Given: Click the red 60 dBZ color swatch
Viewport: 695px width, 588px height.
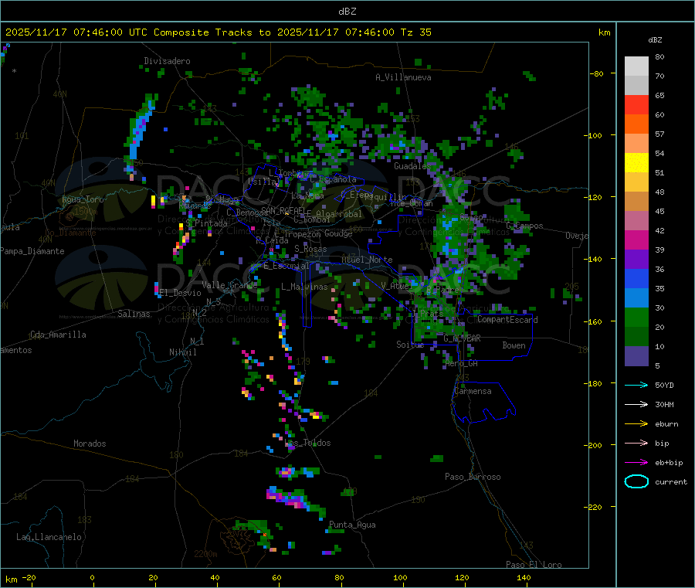Looking at the screenshot, I should [636, 104].
